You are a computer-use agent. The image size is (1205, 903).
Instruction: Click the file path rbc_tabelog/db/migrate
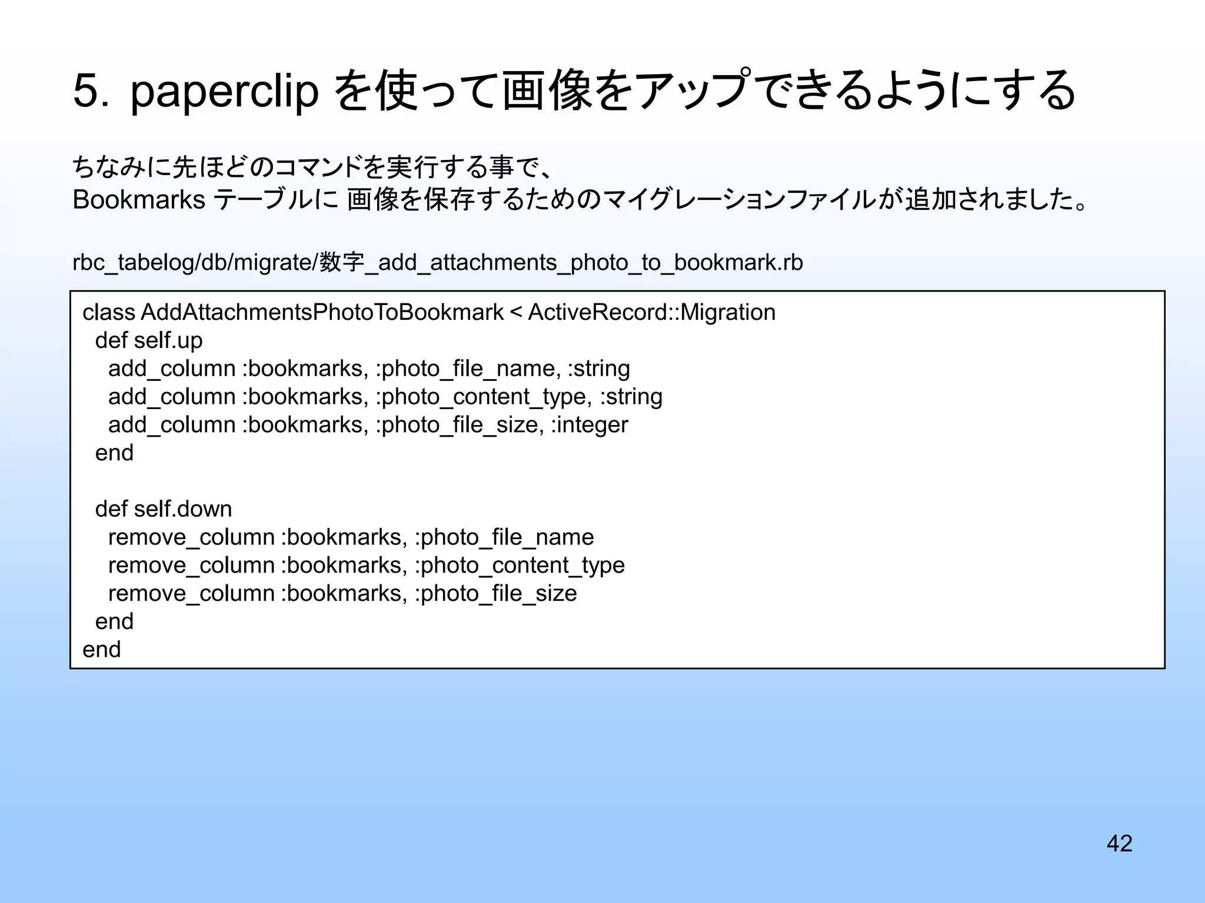(x=438, y=262)
